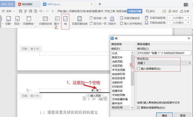This screenshot has height=117, width=193.
Task: Click the 页脚底端距离 value field
Action: 179,23
